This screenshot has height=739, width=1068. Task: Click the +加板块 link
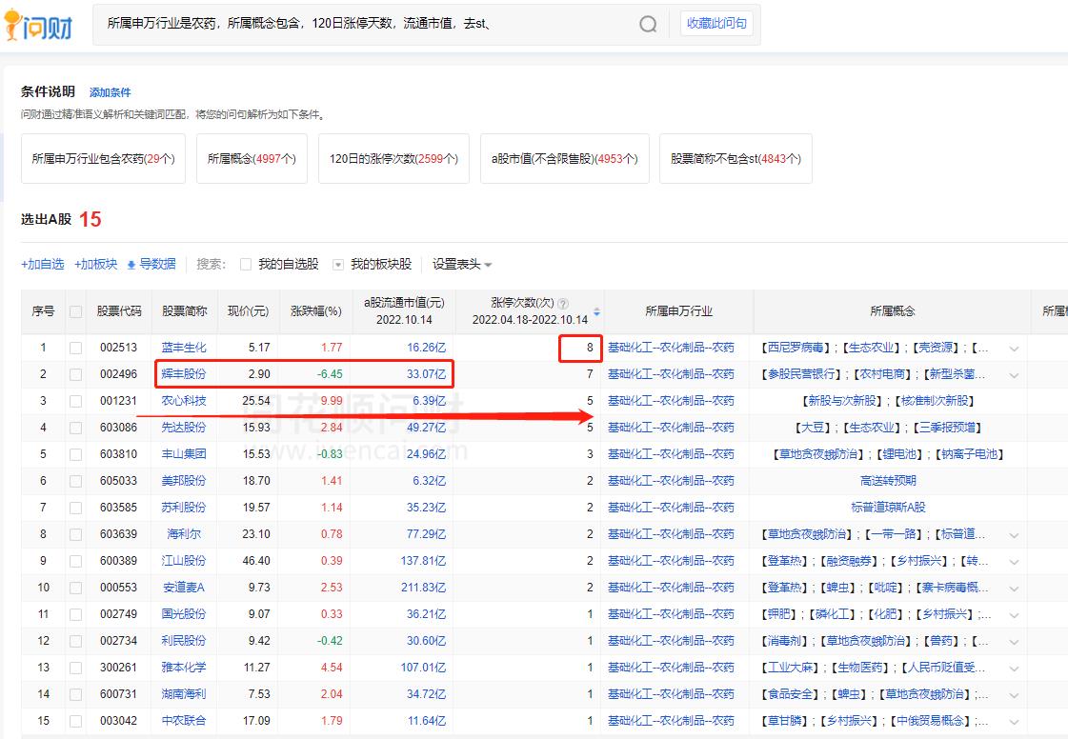(95, 265)
